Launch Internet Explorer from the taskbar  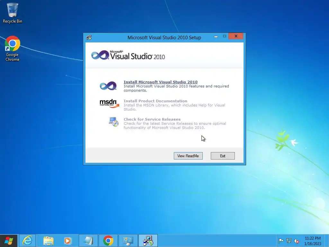(x=28, y=241)
